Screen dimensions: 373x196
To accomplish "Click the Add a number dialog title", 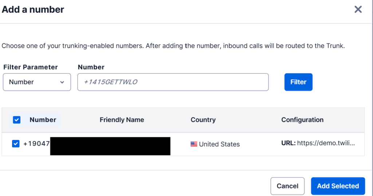I will click(x=33, y=9).
